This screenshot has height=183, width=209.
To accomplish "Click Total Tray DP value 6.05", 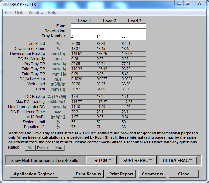I will click(108, 74).
